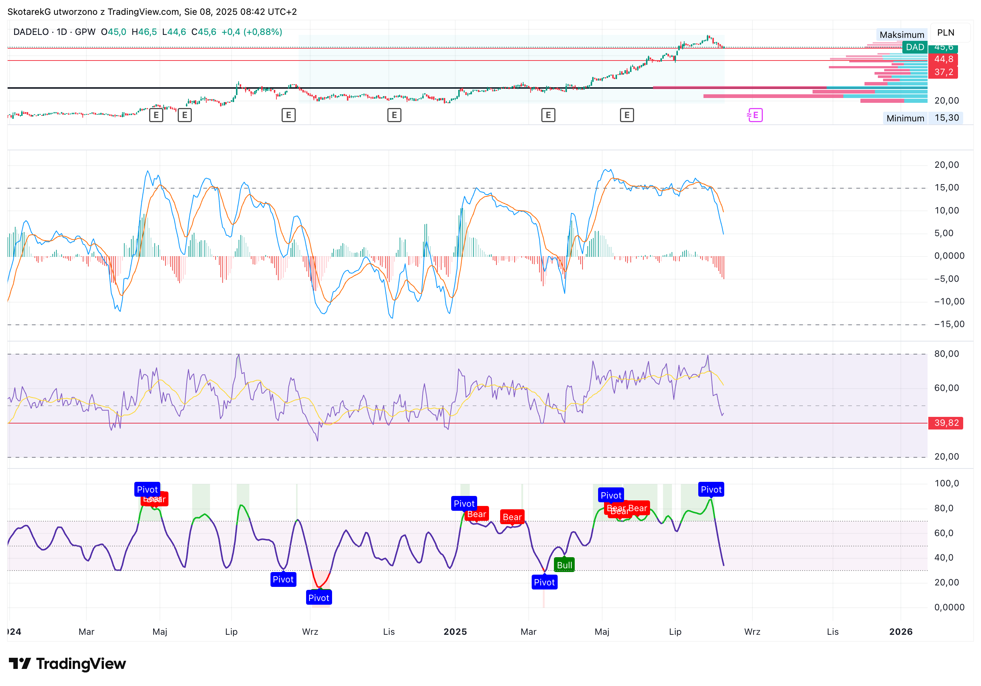Click the green DAD ticker price tag
Image resolution: width=981 pixels, height=686 pixels.
(915, 47)
